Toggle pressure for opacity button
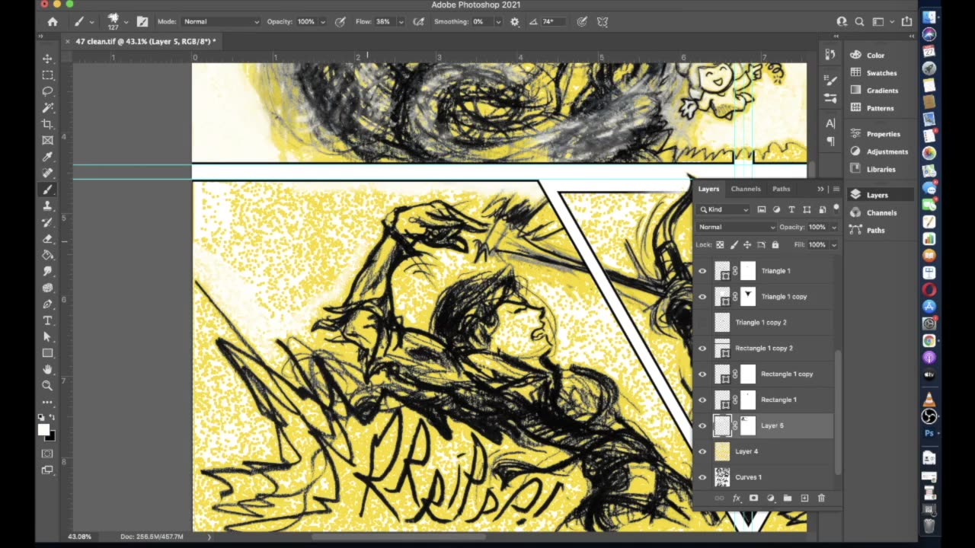Image resolution: width=975 pixels, height=548 pixels. pos(340,21)
